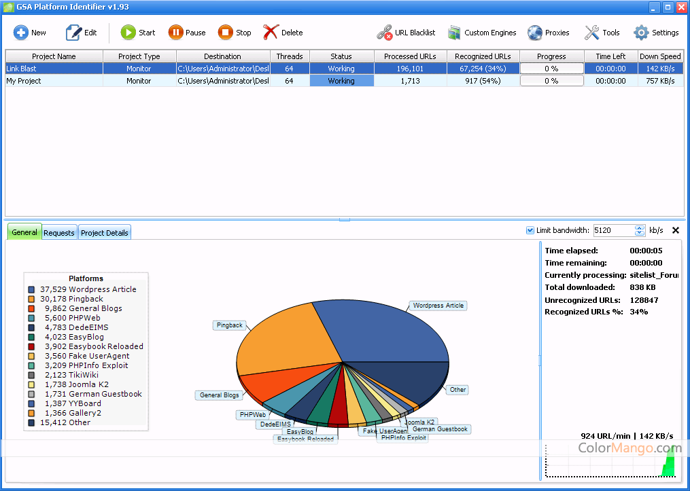Click the bandwidth limit input field
The width and height of the screenshot is (690, 491).
coord(613,231)
